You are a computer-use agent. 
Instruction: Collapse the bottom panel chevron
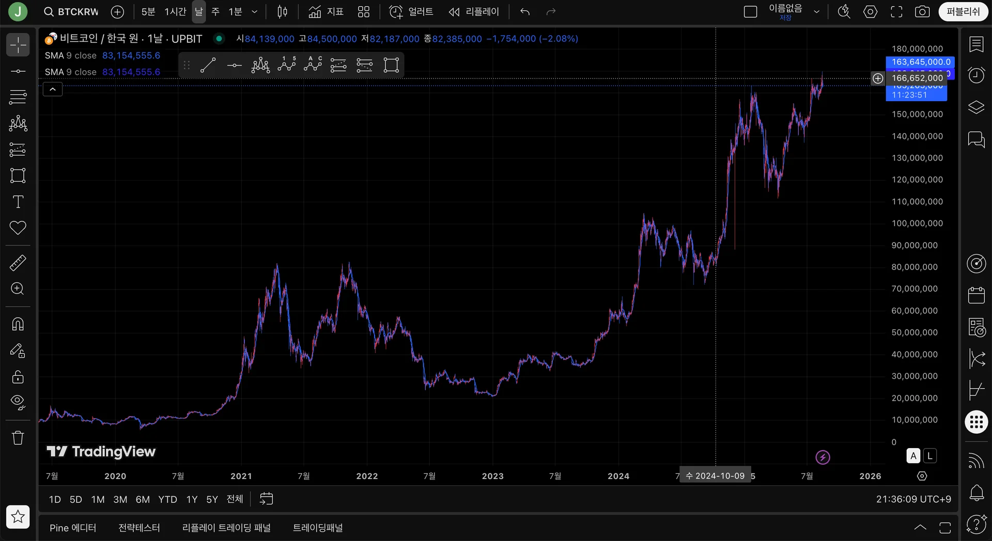click(x=920, y=528)
